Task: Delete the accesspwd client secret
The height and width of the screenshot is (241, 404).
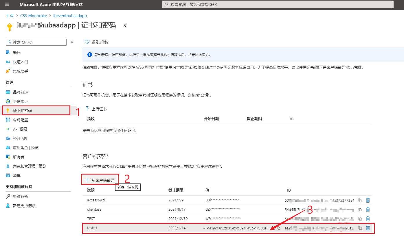Action: click(368, 200)
